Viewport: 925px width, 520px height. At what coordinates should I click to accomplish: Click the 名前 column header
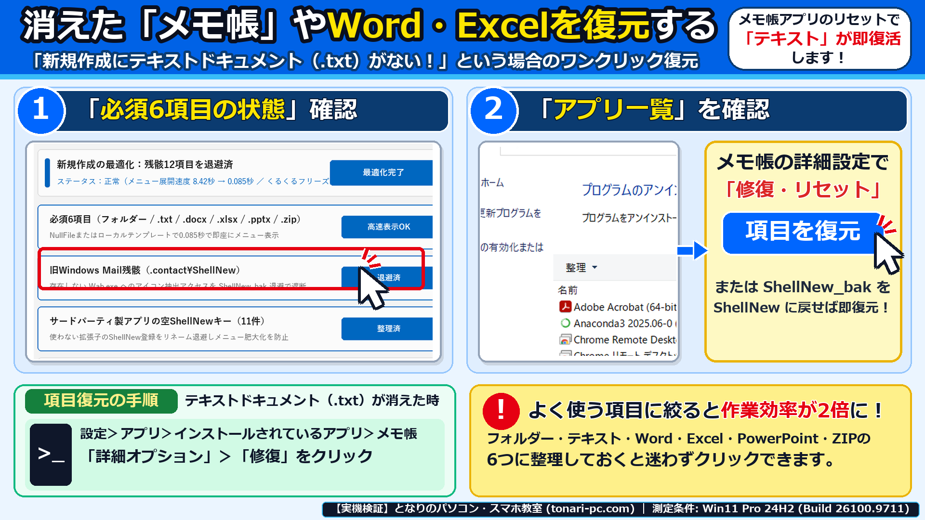(568, 290)
